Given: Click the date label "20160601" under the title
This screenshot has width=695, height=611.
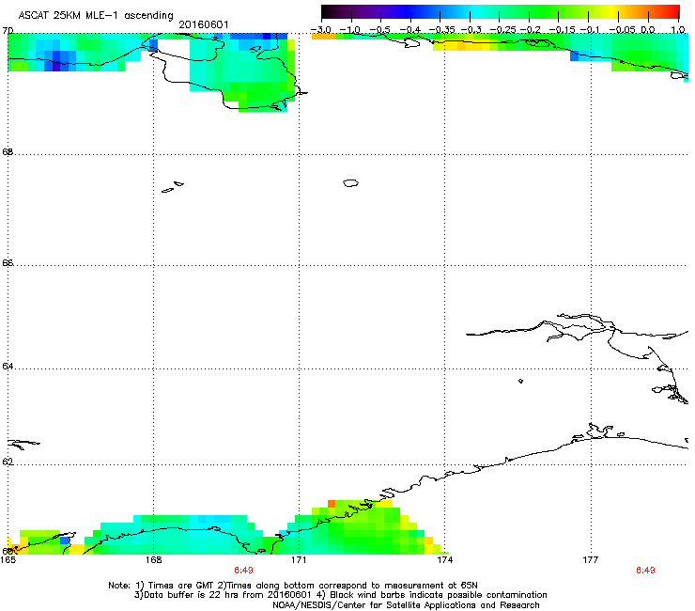Looking at the screenshot, I should coord(204,24).
